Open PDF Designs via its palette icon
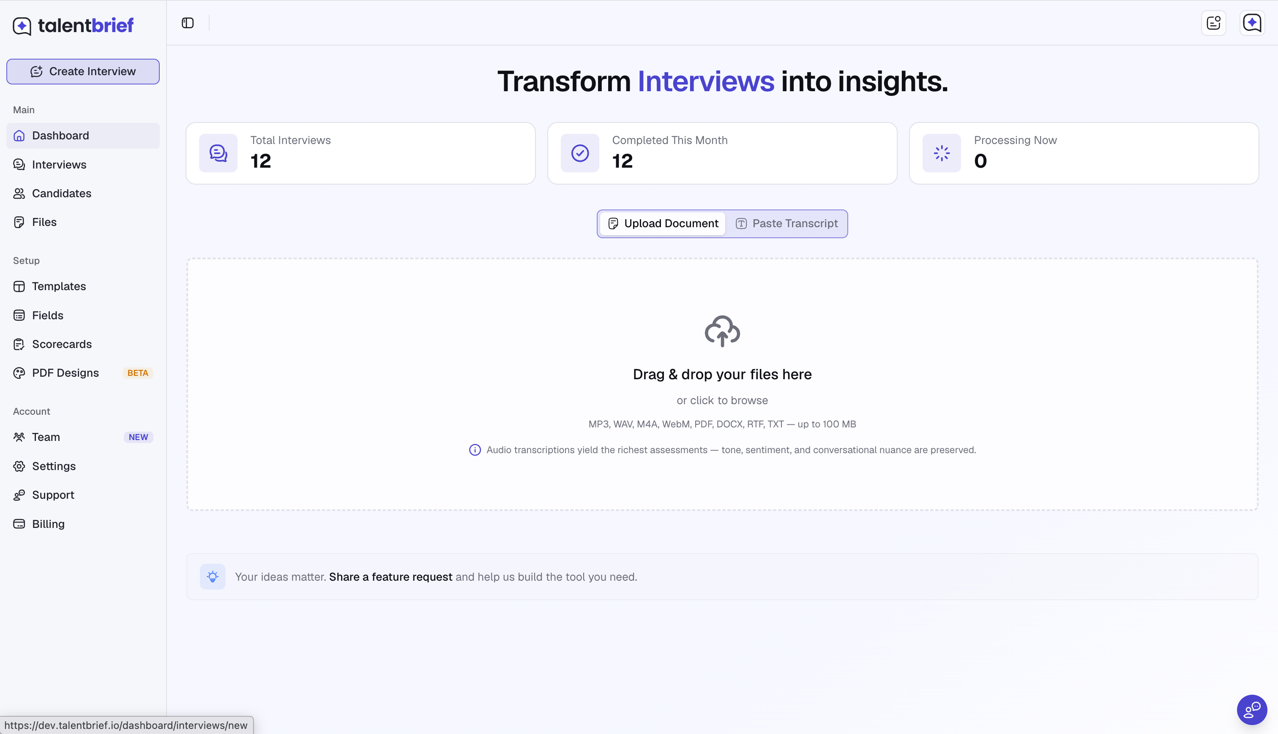 point(19,373)
